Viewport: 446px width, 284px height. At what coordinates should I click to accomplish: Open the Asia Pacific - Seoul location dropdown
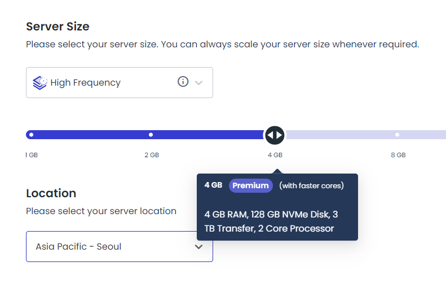120,246
